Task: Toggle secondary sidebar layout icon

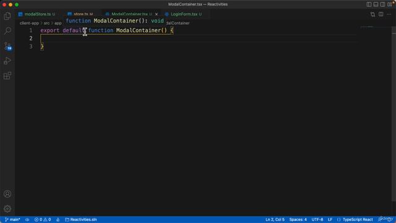Action: point(382,4)
